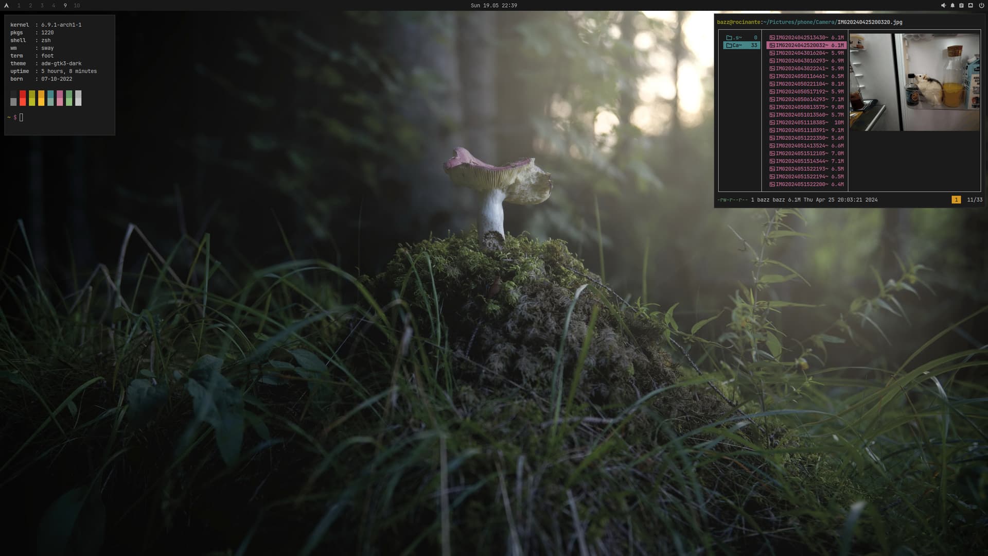This screenshot has height=556, width=988.
Task: Click the volume speaker icon
Action: click(943, 5)
